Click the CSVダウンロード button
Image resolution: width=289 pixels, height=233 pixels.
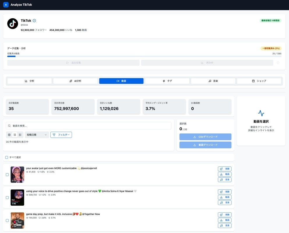click(x=205, y=137)
